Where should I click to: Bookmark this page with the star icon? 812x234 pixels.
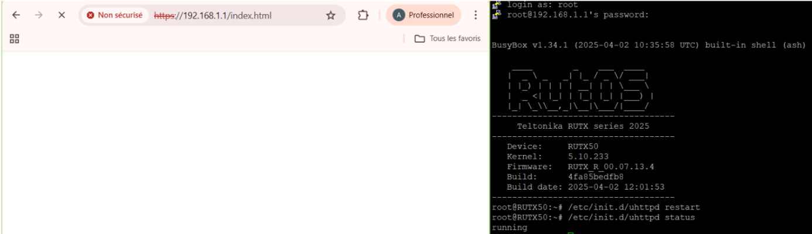pyautogui.click(x=330, y=15)
